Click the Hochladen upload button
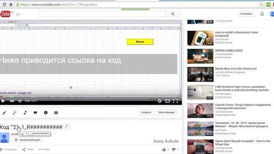 [x=246, y=14]
